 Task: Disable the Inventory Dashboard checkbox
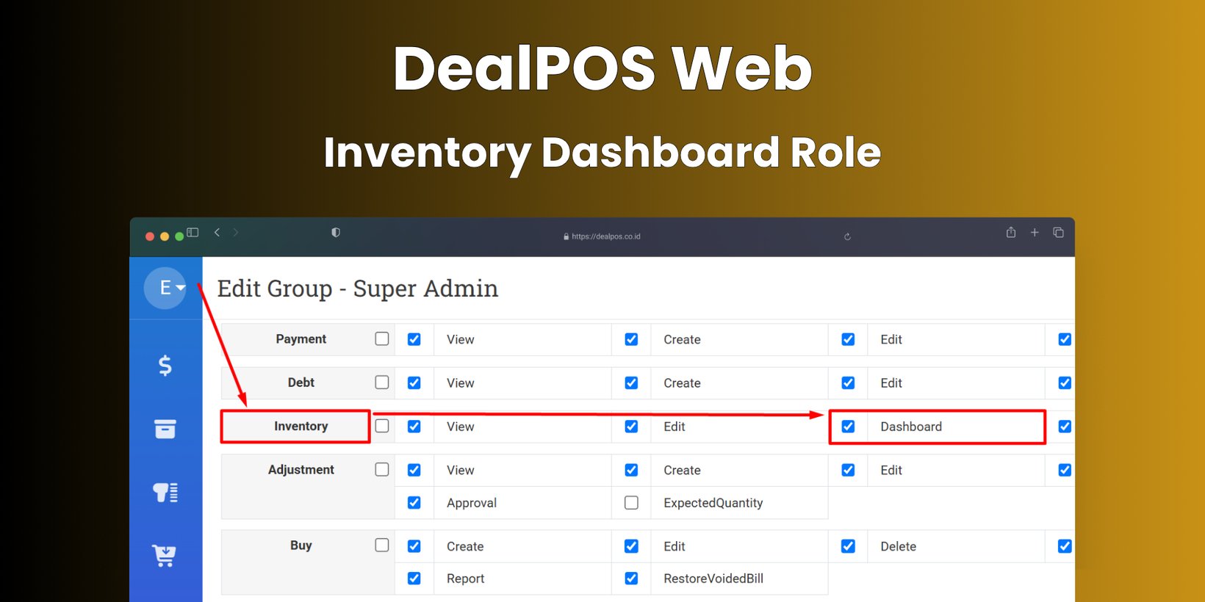tap(848, 427)
